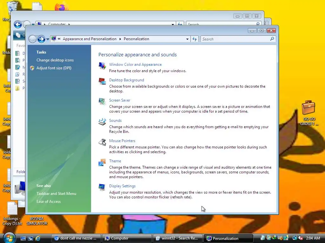Image resolution: width=325 pixels, height=243 pixels.
Task: Maximize the Personalization window
Action: pyautogui.click(x=262, y=31)
